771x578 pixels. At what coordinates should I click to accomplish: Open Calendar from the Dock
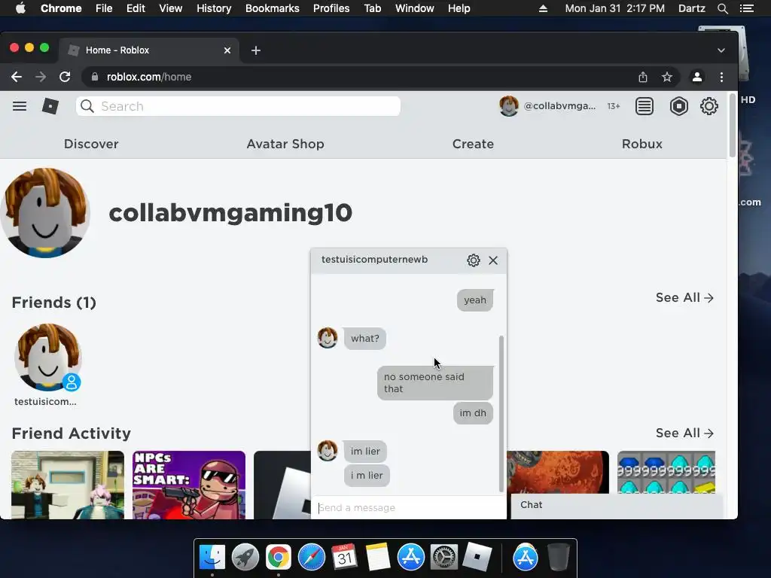[x=344, y=558]
